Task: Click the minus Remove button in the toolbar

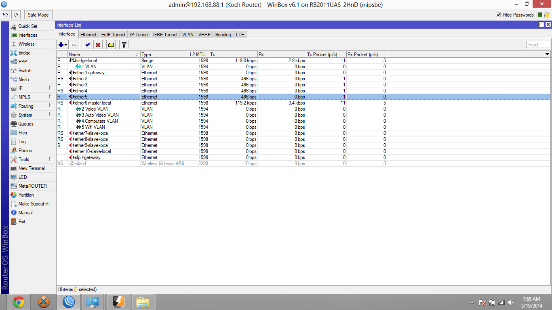Action: 75,45
